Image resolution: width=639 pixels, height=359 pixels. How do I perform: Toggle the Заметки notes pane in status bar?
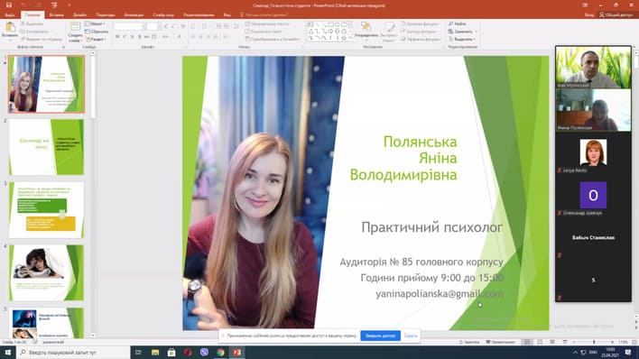coord(469,342)
